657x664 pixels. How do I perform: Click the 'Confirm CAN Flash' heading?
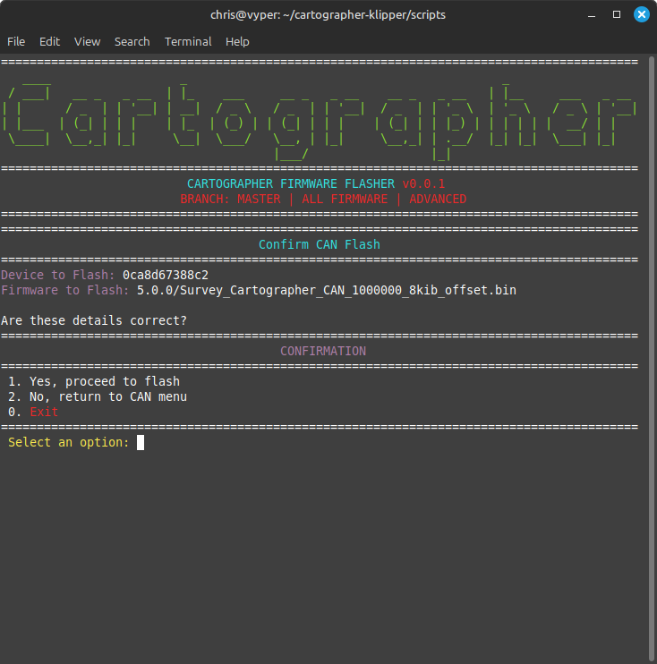pos(320,244)
